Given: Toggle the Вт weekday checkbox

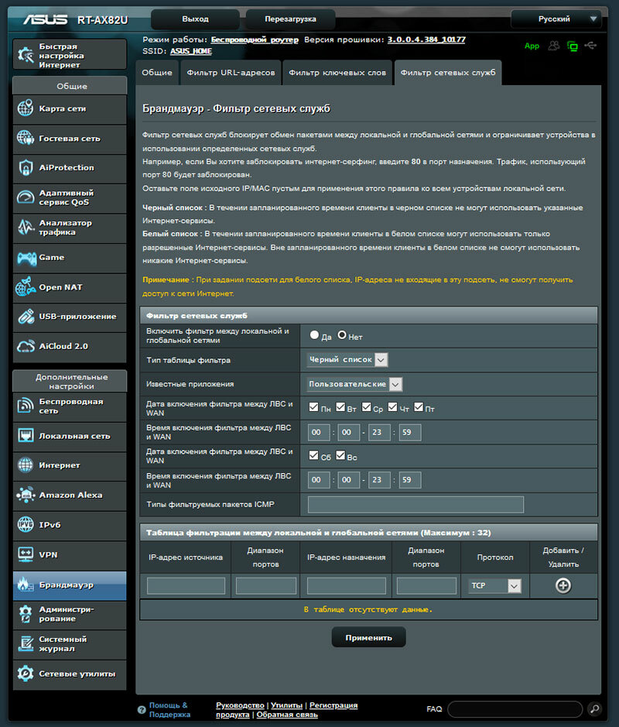Looking at the screenshot, I should click(340, 407).
